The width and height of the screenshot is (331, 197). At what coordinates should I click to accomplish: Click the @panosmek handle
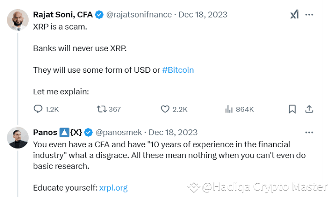pos(119,133)
